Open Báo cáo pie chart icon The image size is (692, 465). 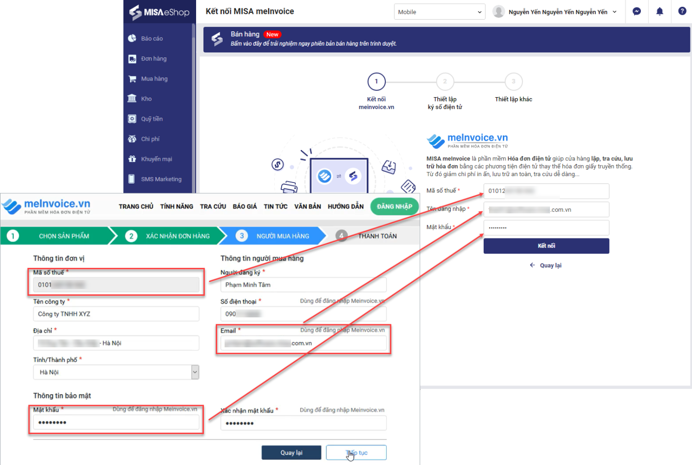tap(132, 38)
